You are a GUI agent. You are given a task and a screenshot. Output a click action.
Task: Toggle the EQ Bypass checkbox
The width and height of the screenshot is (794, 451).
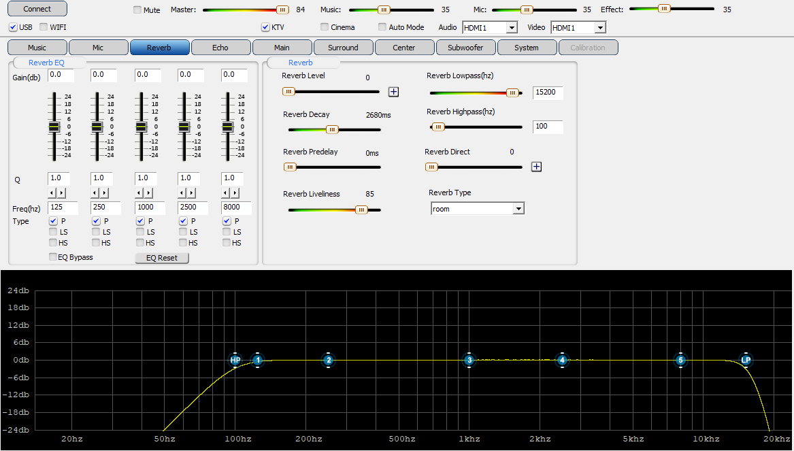pyautogui.click(x=53, y=257)
